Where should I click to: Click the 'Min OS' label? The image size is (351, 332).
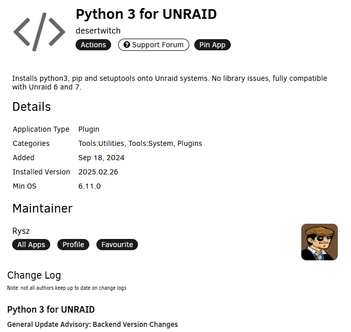[x=25, y=186]
